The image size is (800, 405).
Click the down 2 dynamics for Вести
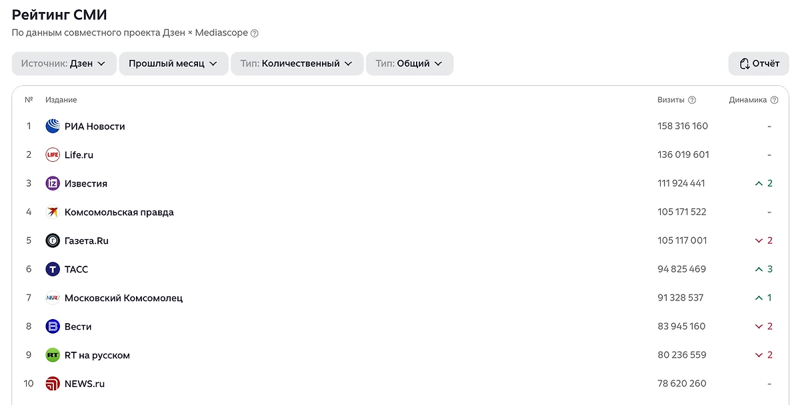click(x=764, y=326)
